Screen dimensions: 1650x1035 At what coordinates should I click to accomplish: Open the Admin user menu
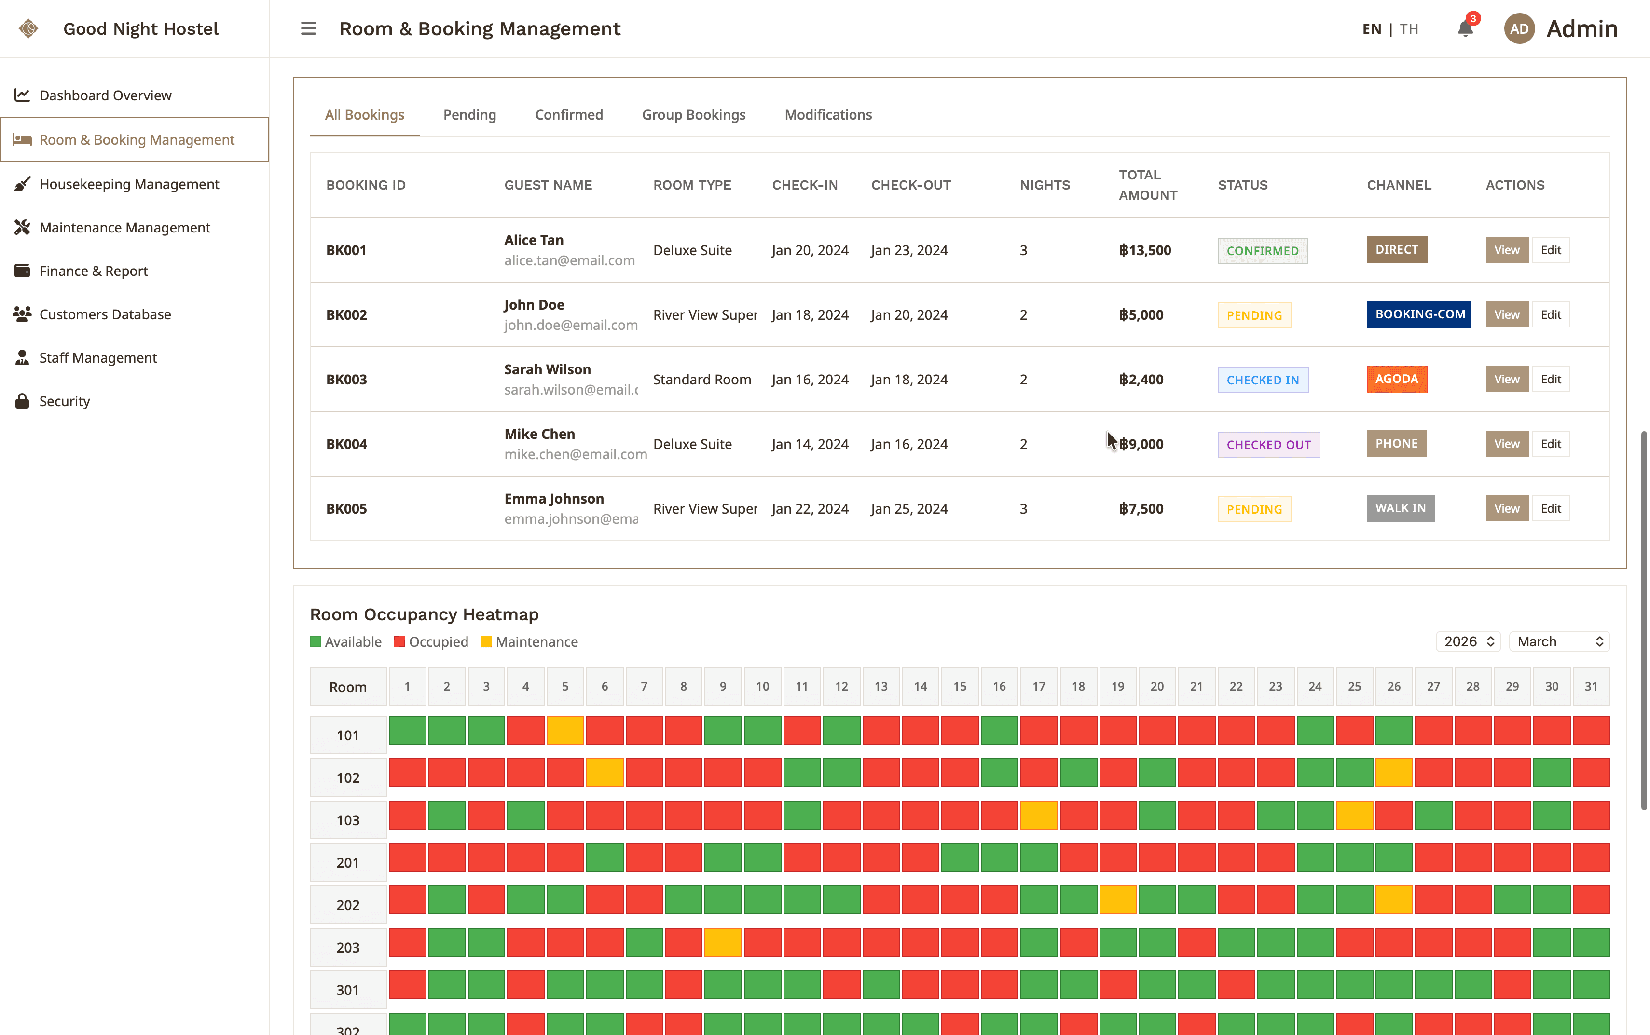pyautogui.click(x=1560, y=29)
